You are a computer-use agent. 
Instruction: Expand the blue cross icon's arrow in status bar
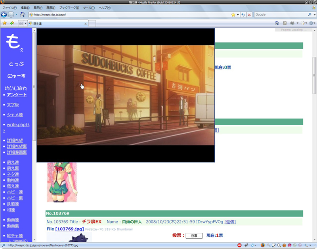pos(256,245)
